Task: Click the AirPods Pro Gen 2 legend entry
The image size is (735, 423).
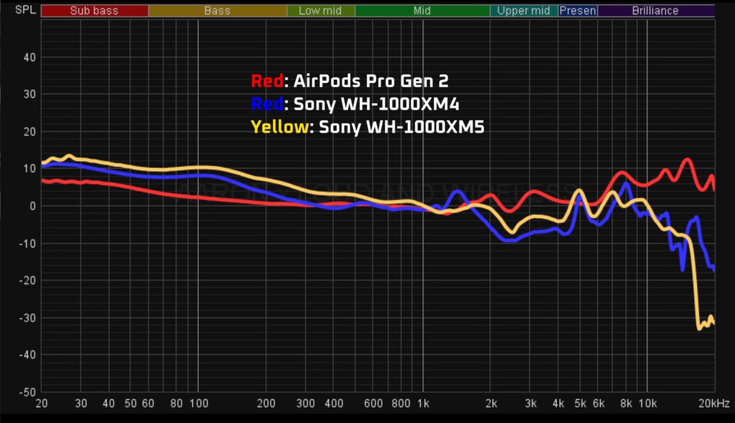Action: point(350,81)
